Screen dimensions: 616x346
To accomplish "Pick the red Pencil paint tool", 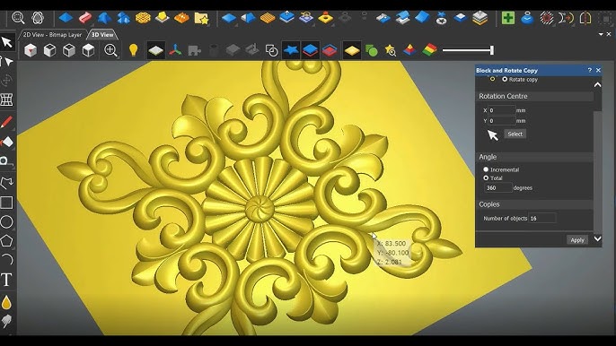I will 6,122.
